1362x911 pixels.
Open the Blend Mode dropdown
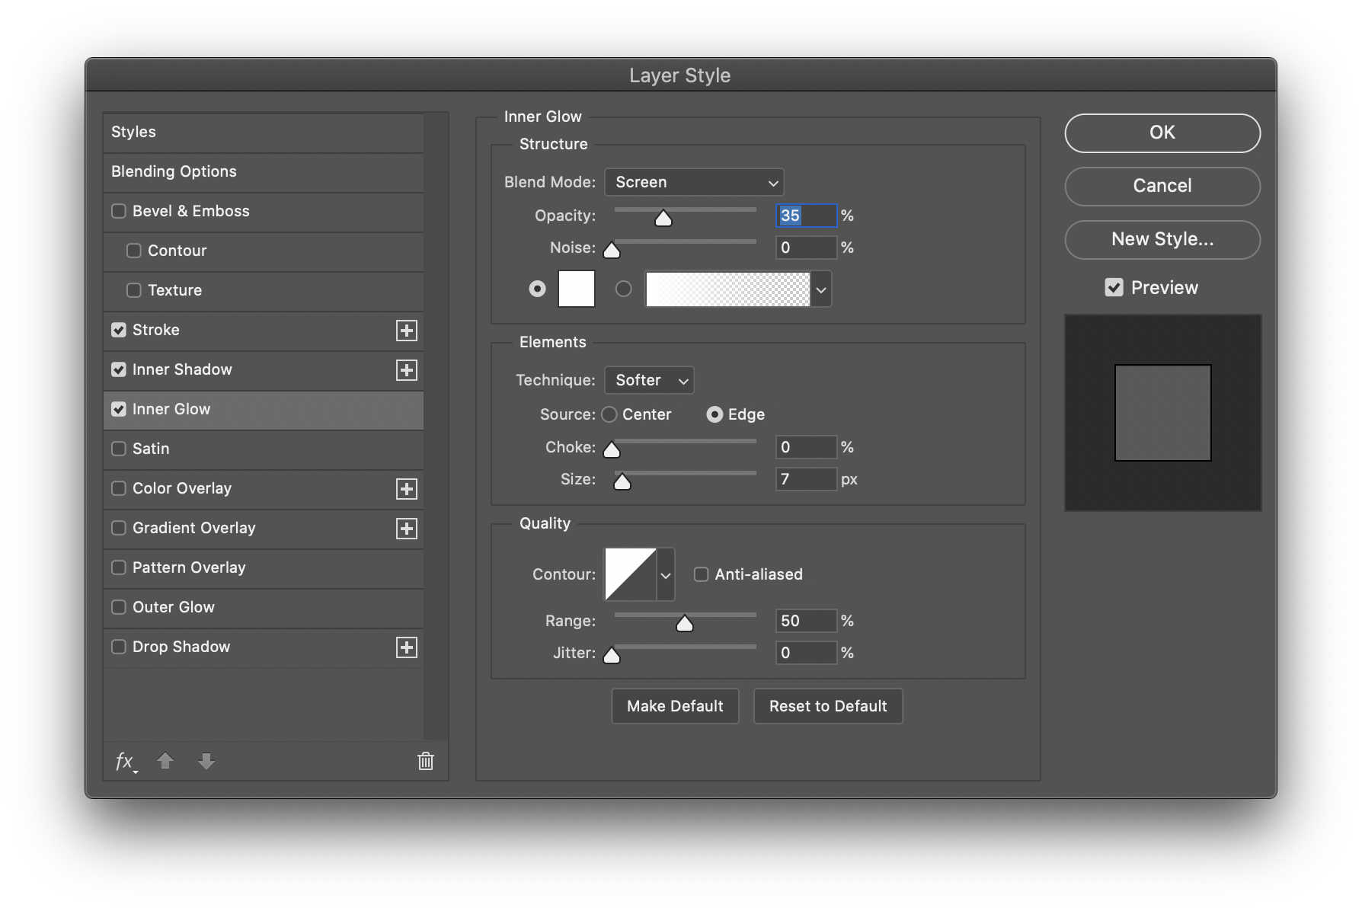pyautogui.click(x=694, y=182)
